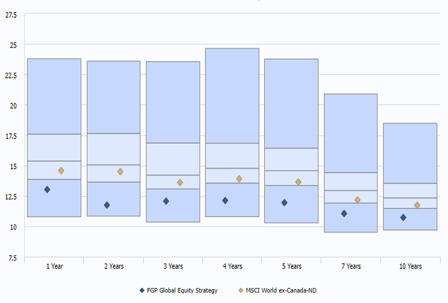Select the MSCI tan diamond for 3 Years
This screenshot has width=448, height=303.
180,182
